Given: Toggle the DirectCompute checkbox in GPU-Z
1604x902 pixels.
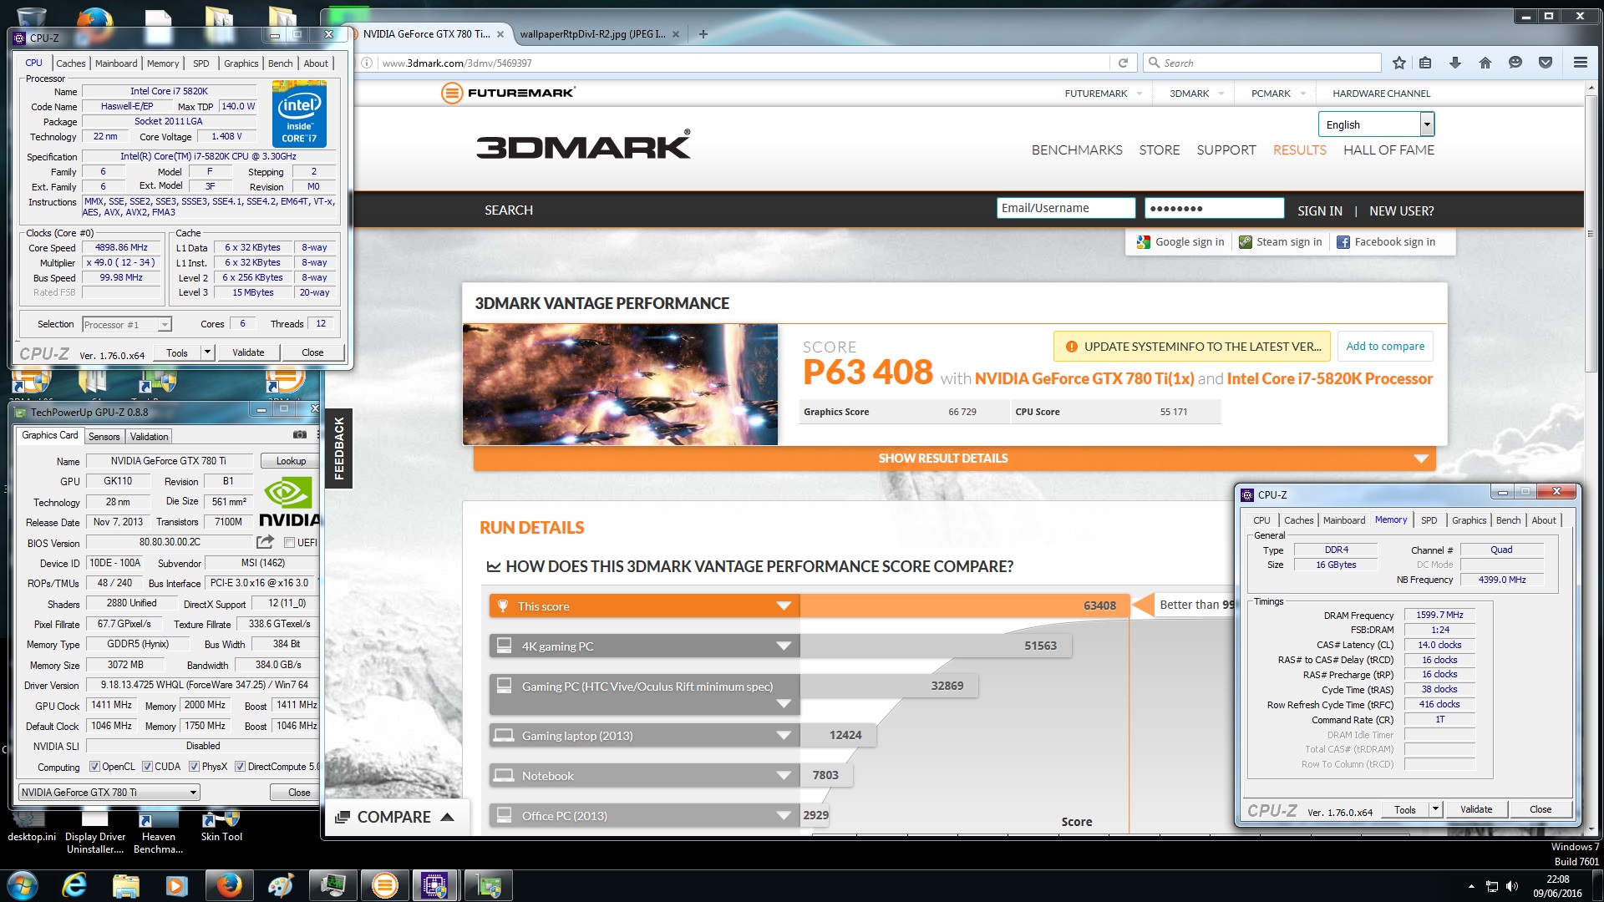Looking at the screenshot, I should coord(240,767).
